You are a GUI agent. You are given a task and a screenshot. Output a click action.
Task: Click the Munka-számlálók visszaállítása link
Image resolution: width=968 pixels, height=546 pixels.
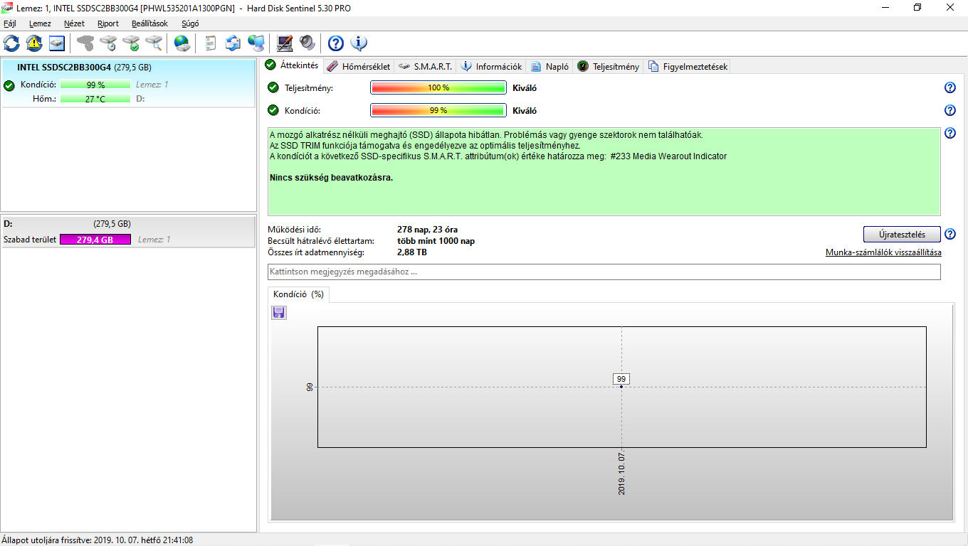coord(883,252)
